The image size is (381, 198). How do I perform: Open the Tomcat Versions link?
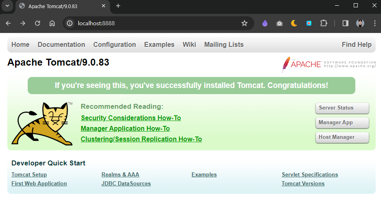tap(303, 184)
